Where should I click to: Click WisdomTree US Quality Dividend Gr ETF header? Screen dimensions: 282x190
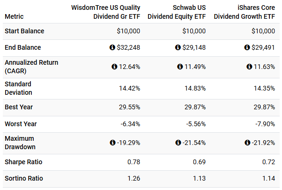tap(105, 12)
